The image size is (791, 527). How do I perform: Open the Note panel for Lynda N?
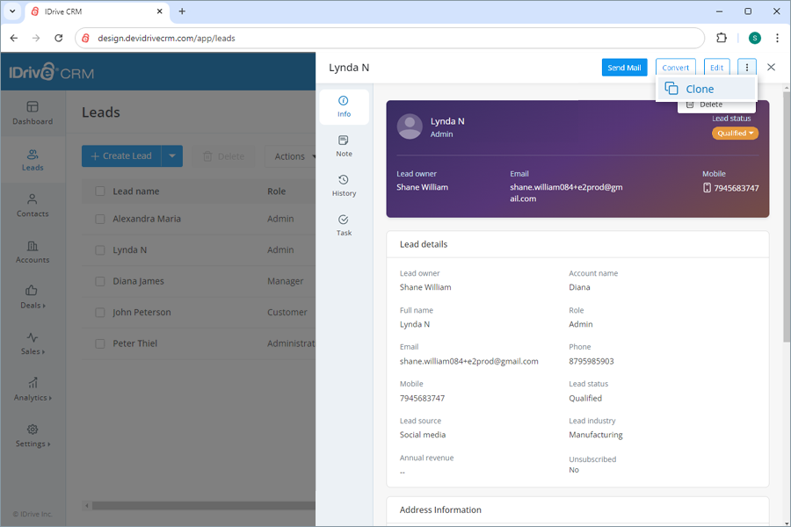(343, 144)
